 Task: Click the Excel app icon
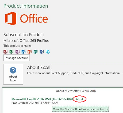point(11,52)
